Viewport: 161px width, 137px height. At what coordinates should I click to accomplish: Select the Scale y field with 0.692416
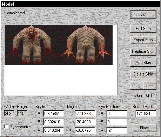54,122
